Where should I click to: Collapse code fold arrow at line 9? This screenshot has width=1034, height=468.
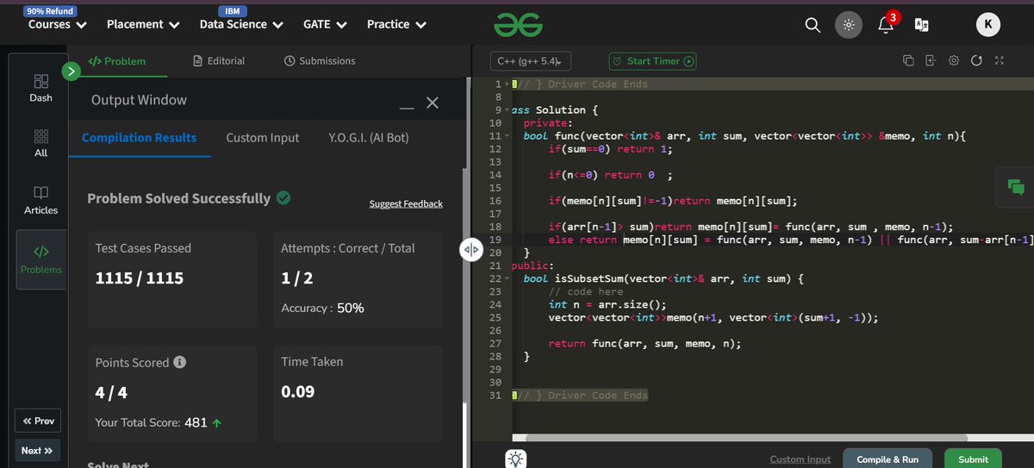(507, 110)
